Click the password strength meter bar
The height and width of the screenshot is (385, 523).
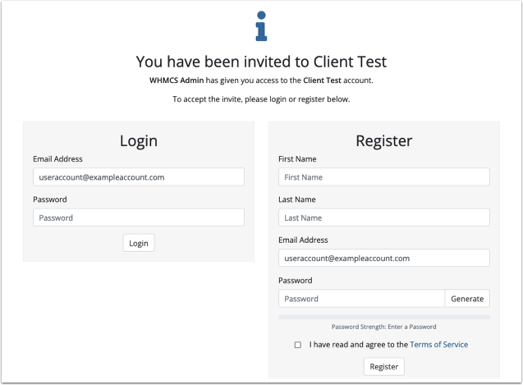tap(383, 317)
